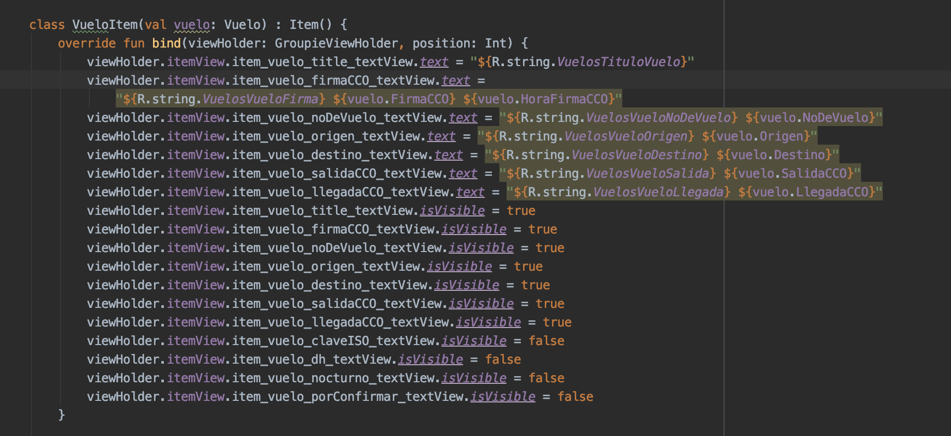This screenshot has height=436, width=951.
Task: Click isVisible on item_vuelo_nocturno_textView
Action: [473, 378]
